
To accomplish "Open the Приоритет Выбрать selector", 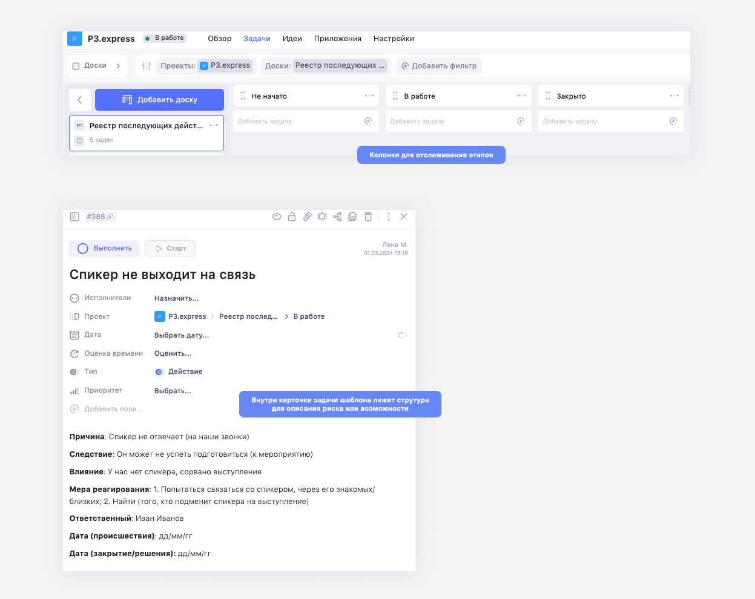I will (173, 391).
